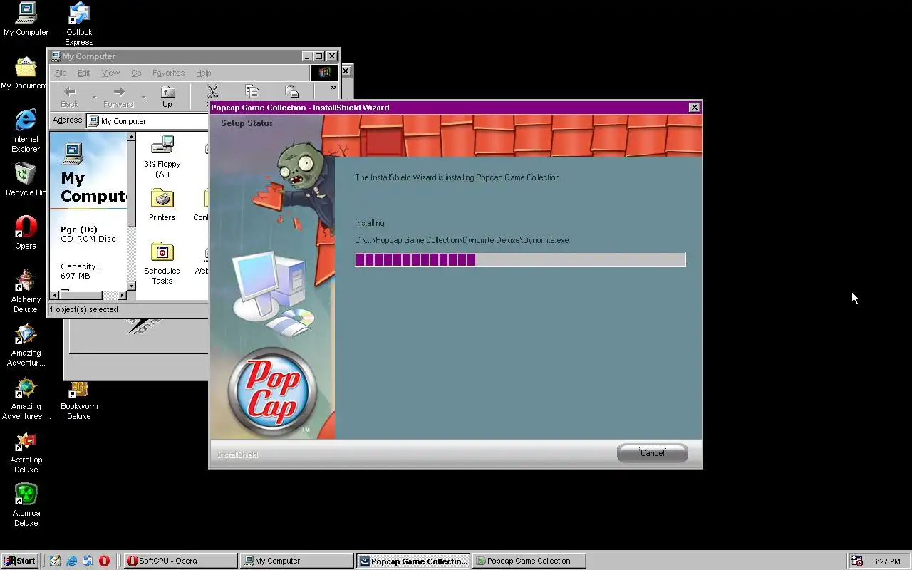Viewport: 912px width, 570px height.
Task: Open the second Amazing Adventures shortcut, ending 'Adventures ...'
Action: pos(26,398)
